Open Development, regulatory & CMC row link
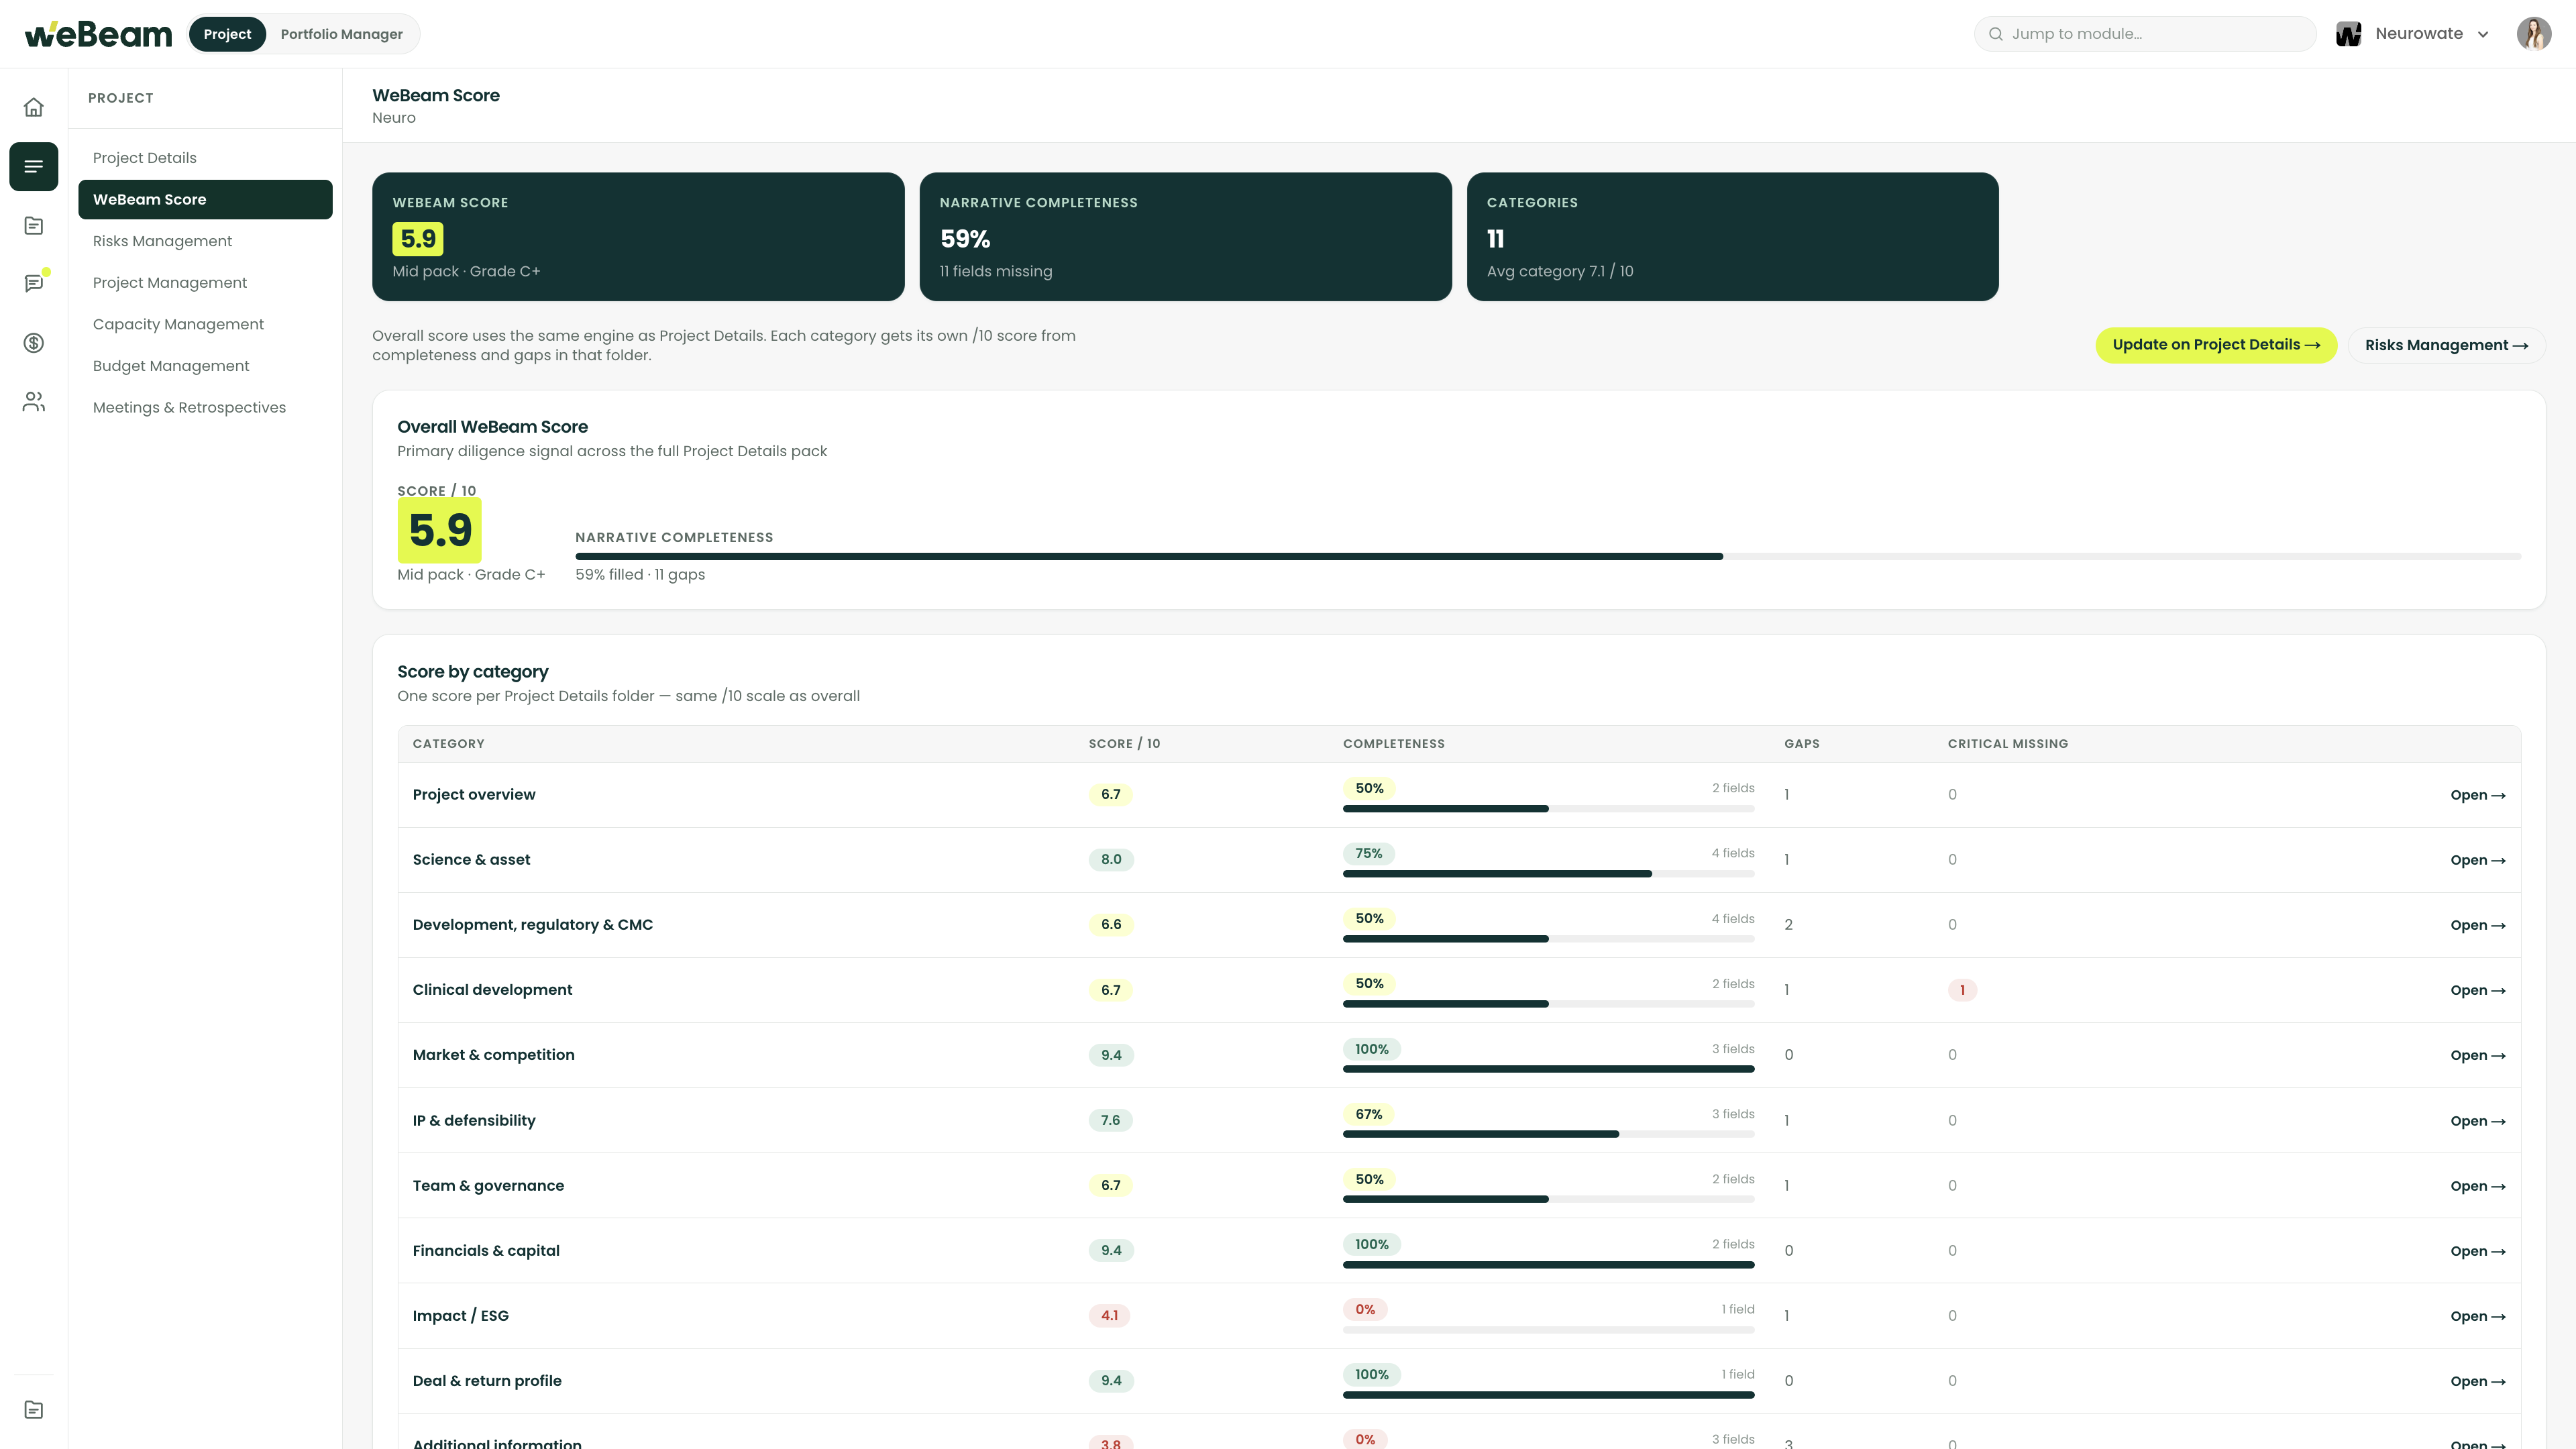Screen dimensions: 2576x1449 [2478, 925]
